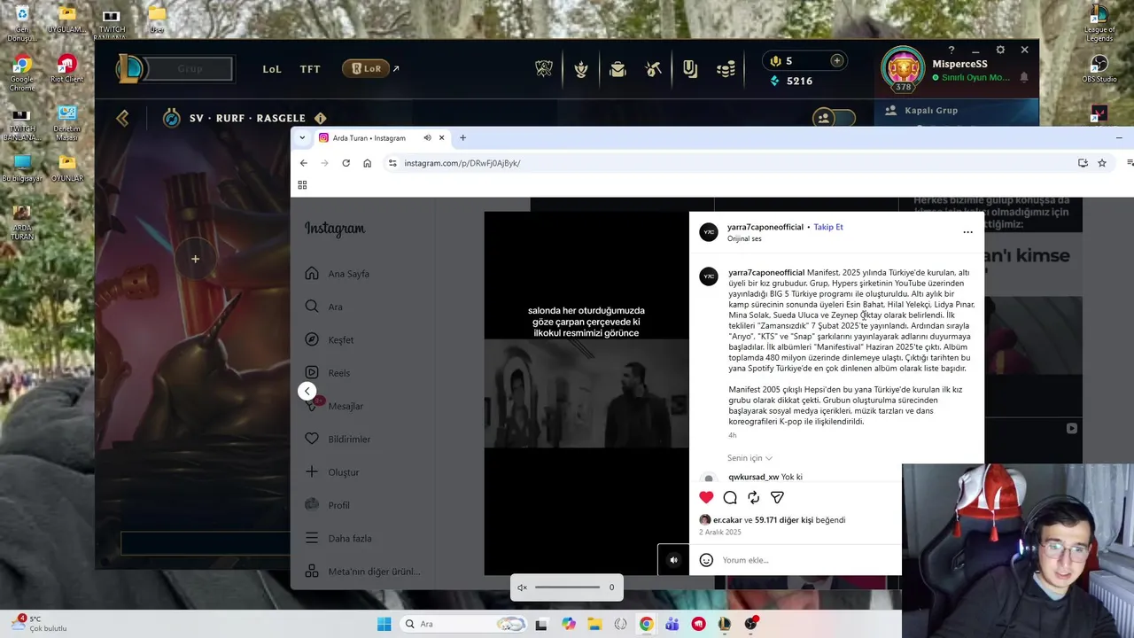Viewport: 1134px width, 638px height.
Task: Open the Windows Start menu
Action: tap(384, 624)
